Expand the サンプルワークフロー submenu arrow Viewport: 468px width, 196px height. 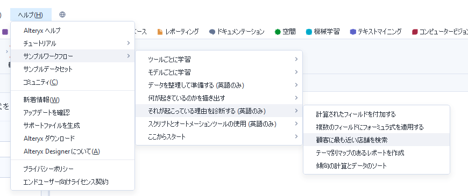coord(129,56)
